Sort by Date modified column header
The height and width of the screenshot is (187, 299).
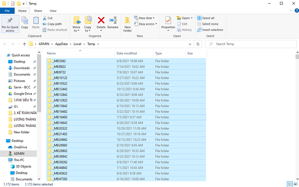click(x=134, y=53)
